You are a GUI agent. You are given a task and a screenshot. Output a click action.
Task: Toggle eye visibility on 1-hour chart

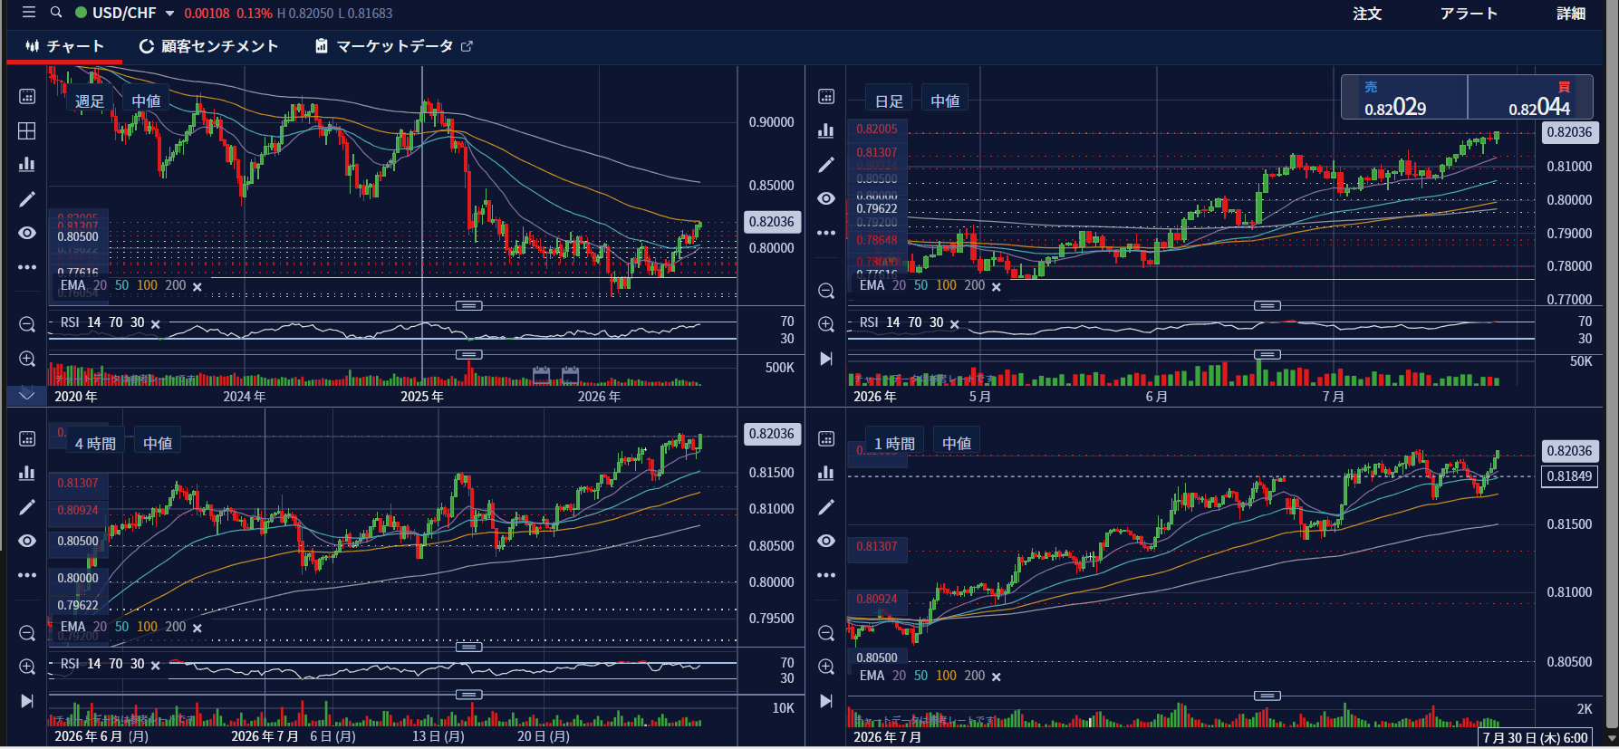pyautogui.click(x=826, y=541)
